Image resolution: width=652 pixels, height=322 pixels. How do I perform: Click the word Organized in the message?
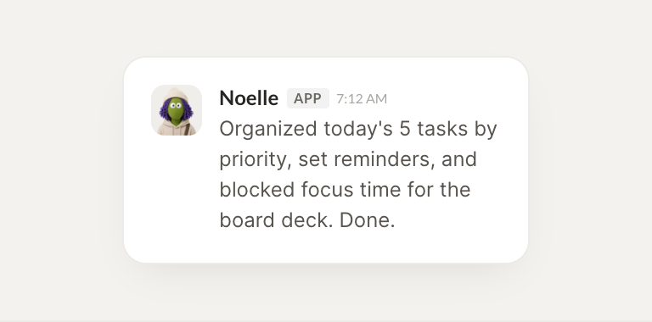(268, 129)
